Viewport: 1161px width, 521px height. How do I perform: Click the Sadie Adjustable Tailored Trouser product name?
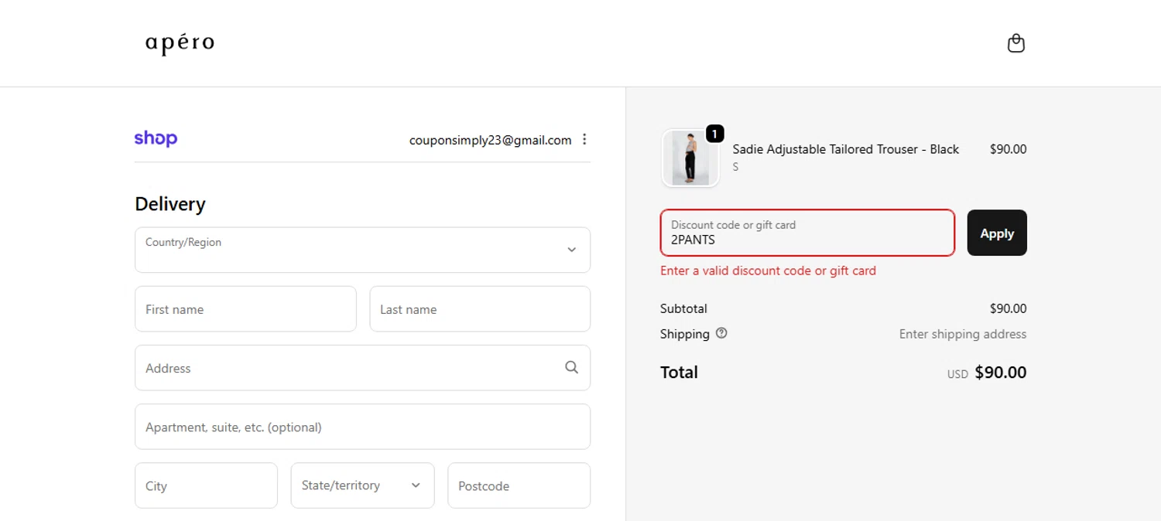846,149
